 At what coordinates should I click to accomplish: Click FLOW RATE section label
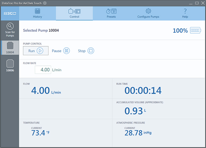click(29, 63)
